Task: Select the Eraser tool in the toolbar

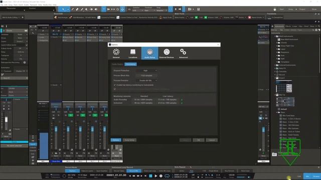Action: 77,9
